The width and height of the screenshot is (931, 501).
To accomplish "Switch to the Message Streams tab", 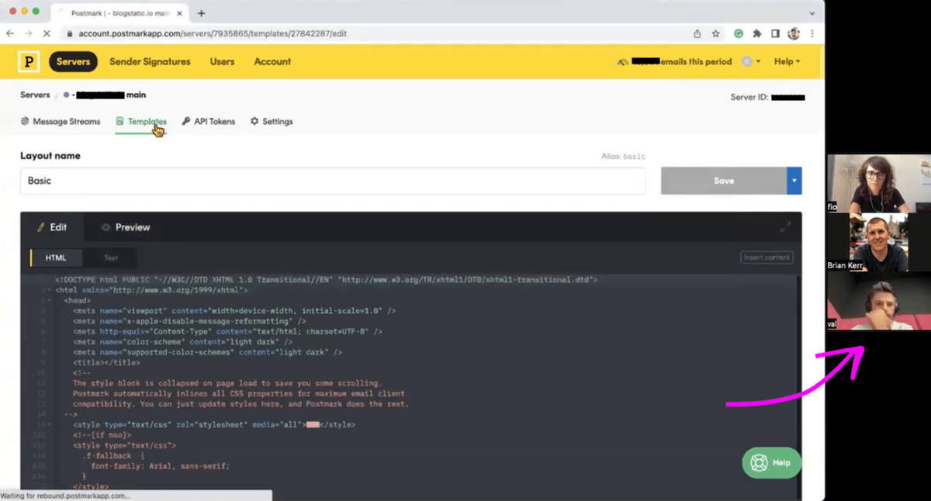I will pyautogui.click(x=61, y=122).
